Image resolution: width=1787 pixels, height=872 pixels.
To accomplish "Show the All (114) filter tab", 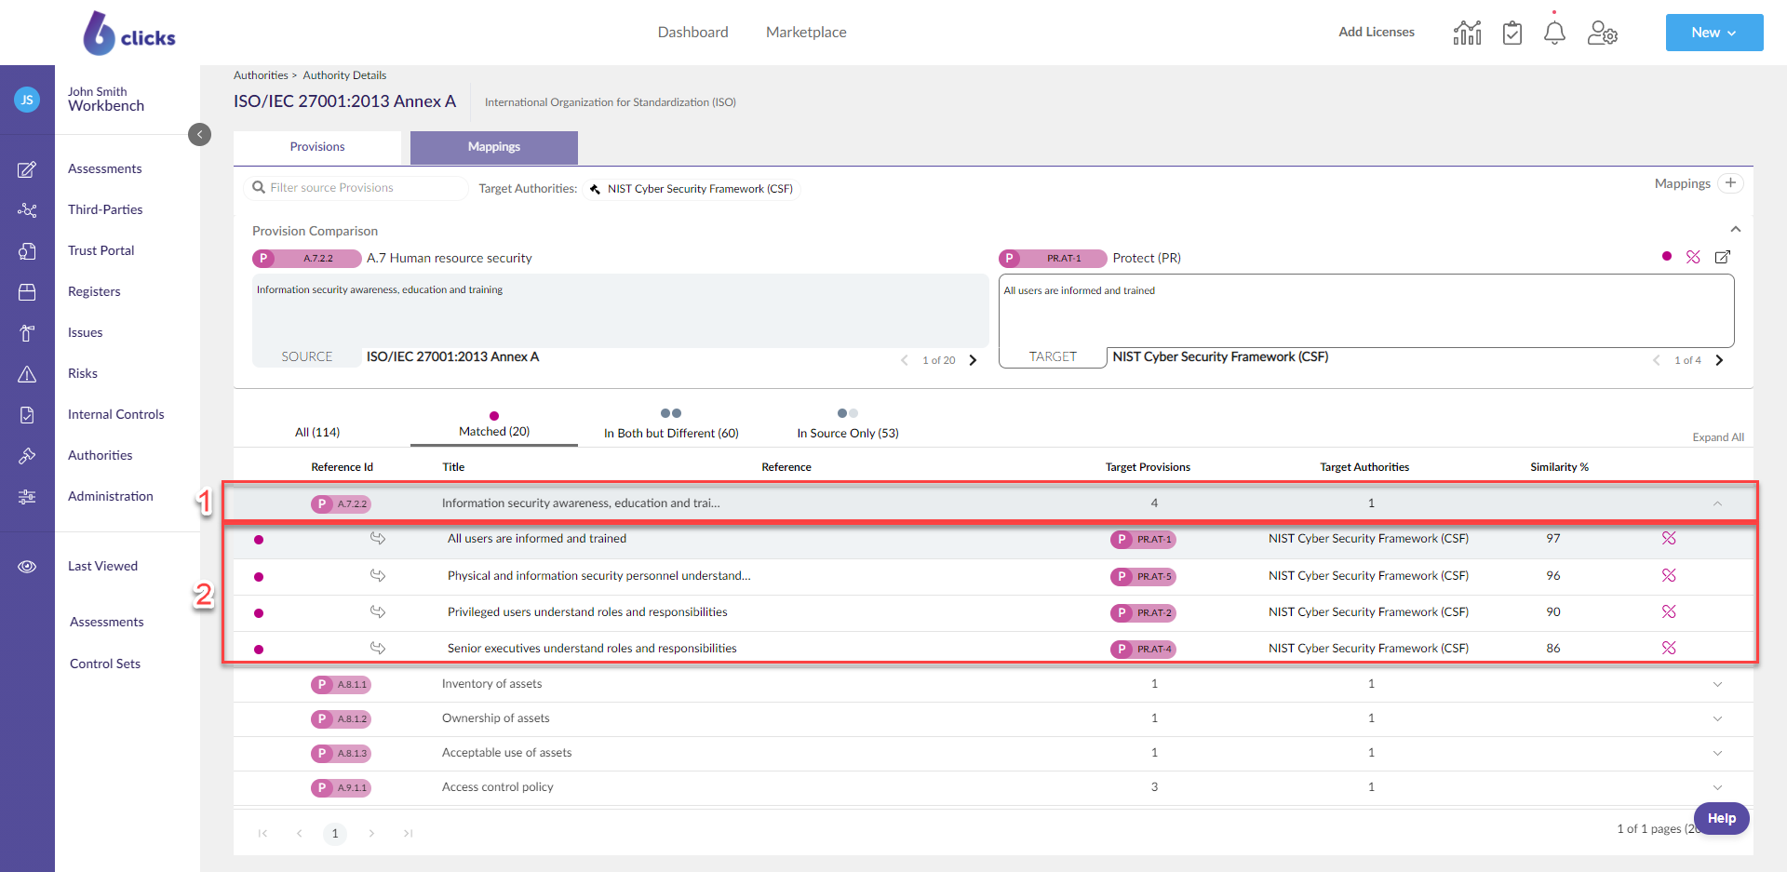I will (317, 432).
